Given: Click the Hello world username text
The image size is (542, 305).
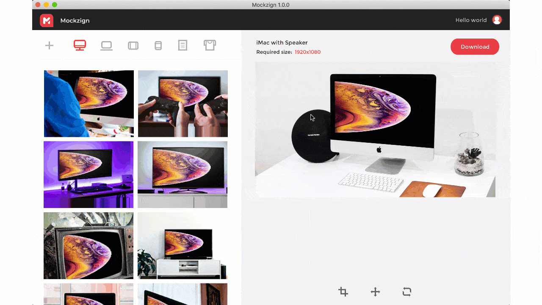Looking at the screenshot, I should pos(471,20).
